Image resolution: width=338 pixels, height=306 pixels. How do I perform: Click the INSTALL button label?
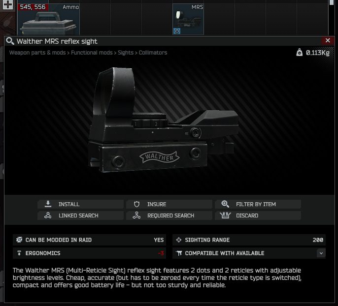point(69,204)
